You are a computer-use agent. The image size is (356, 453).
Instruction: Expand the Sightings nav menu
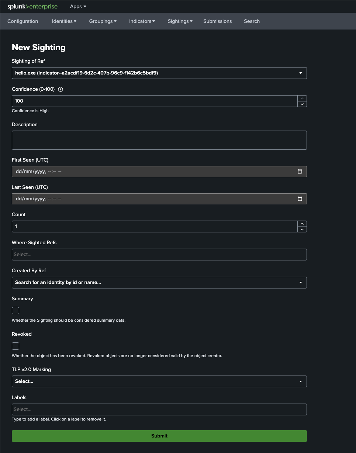point(180,21)
